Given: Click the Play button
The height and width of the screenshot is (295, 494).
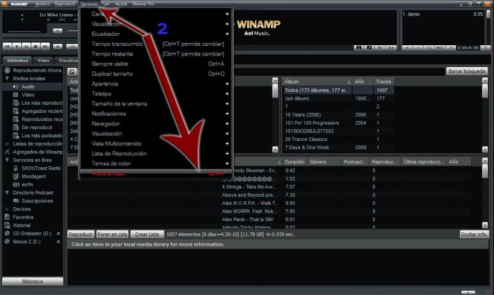Looking at the screenshot, I should [17, 46].
